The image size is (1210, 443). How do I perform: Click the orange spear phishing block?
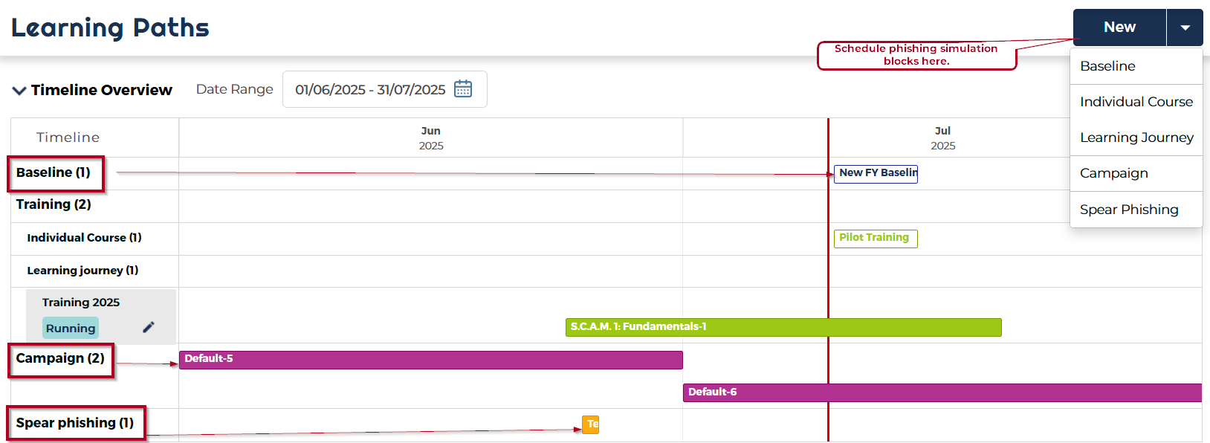591,424
